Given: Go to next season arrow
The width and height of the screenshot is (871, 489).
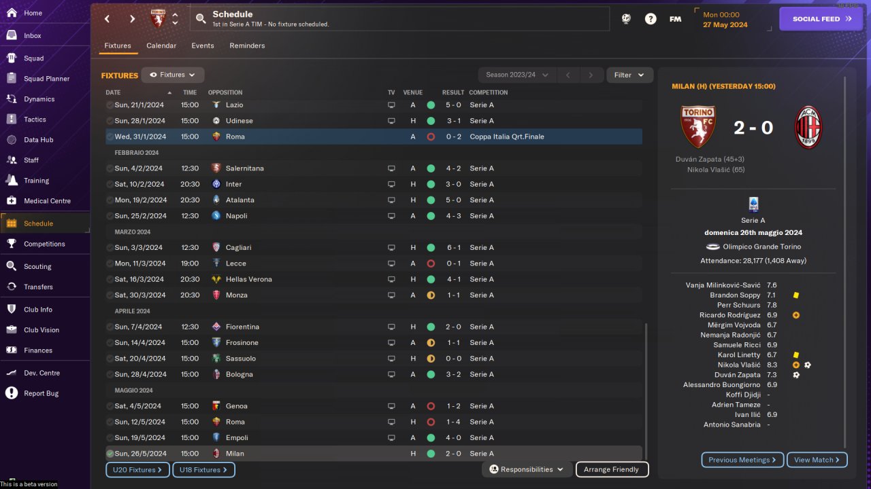Looking at the screenshot, I should point(591,75).
